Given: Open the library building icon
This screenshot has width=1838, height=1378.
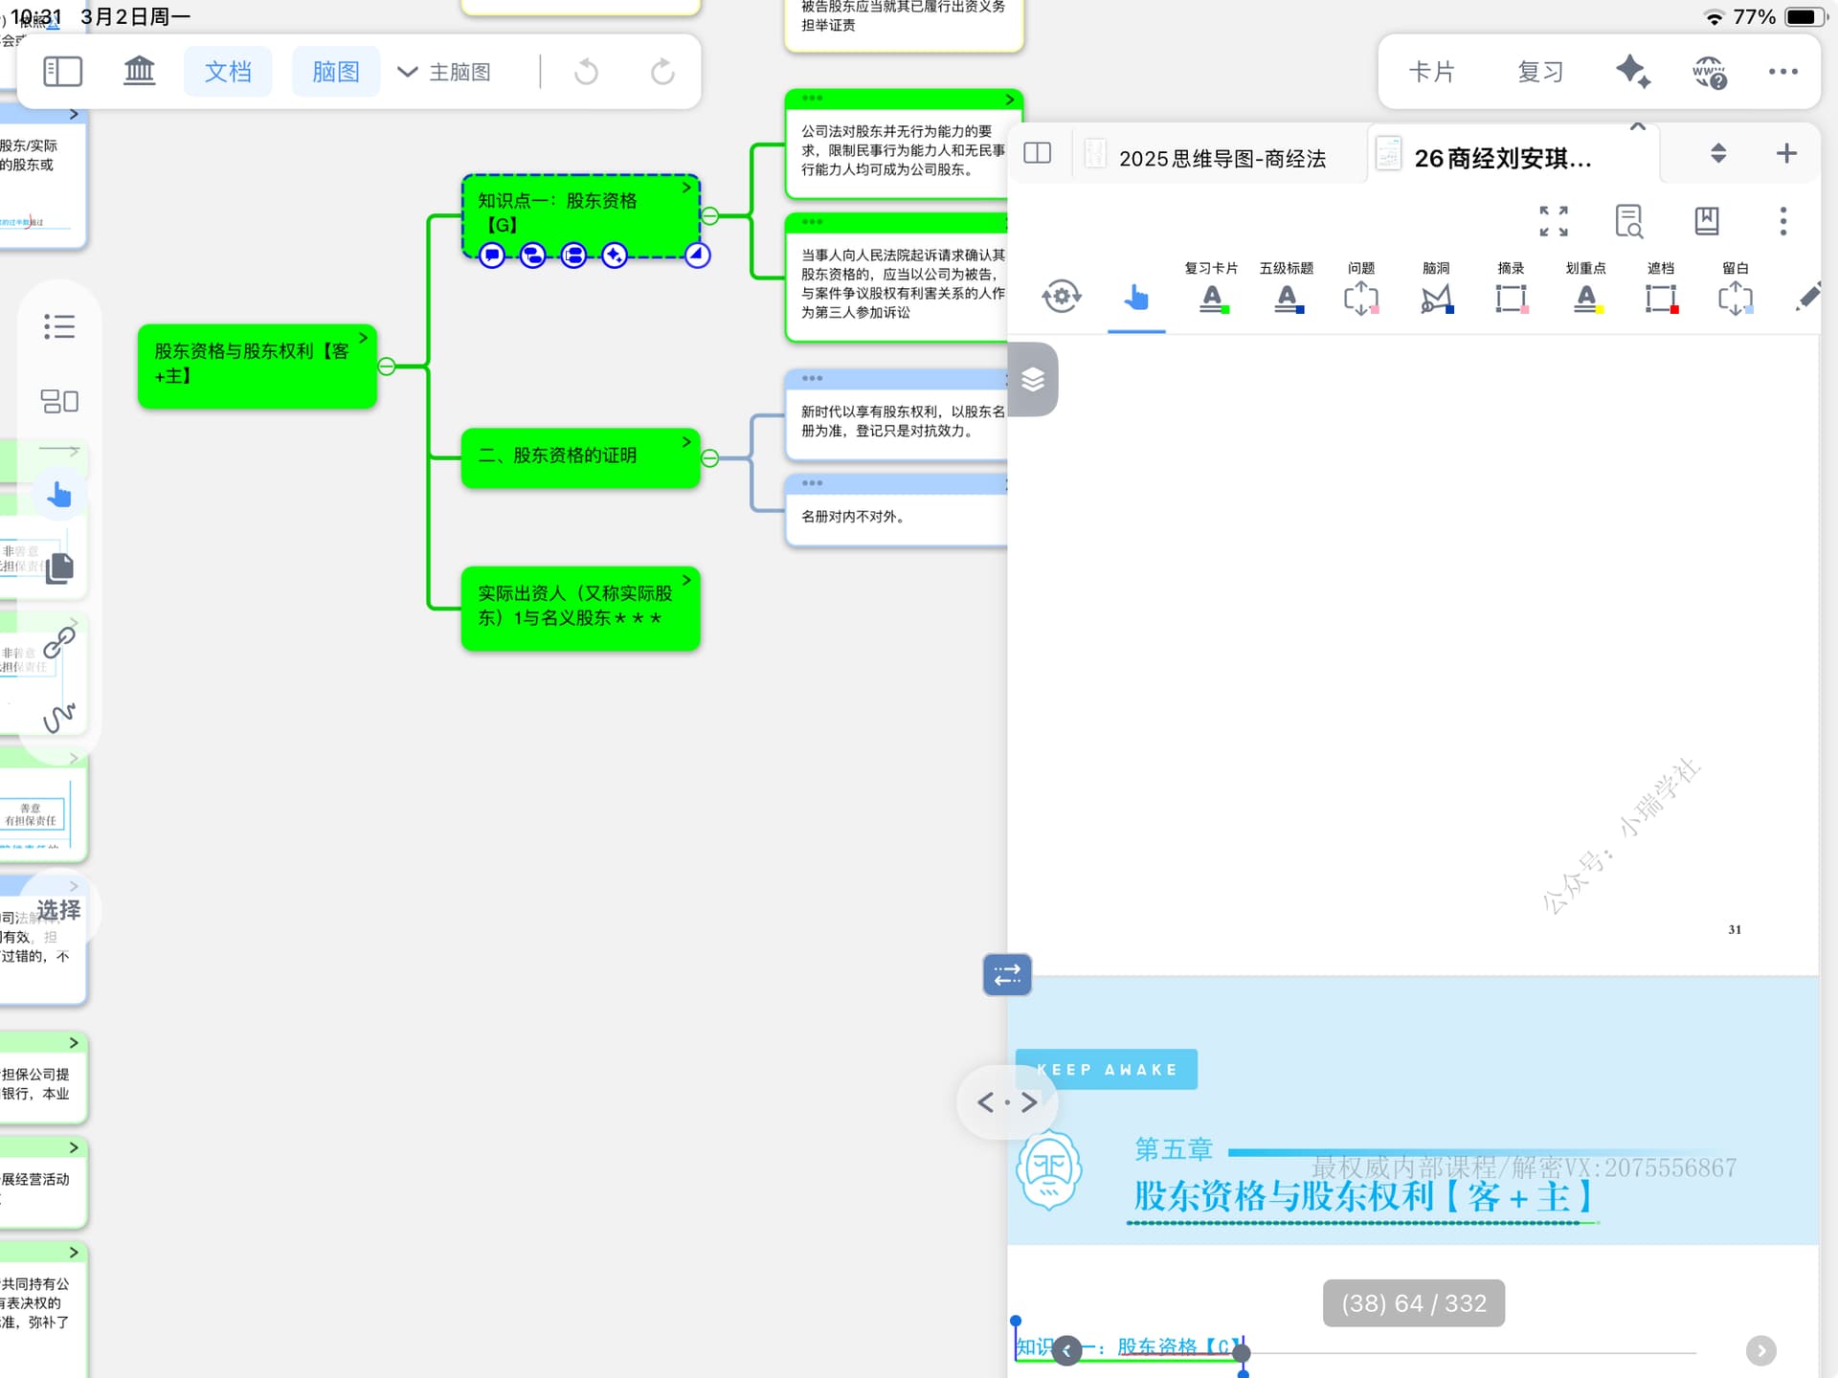Looking at the screenshot, I should point(140,72).
